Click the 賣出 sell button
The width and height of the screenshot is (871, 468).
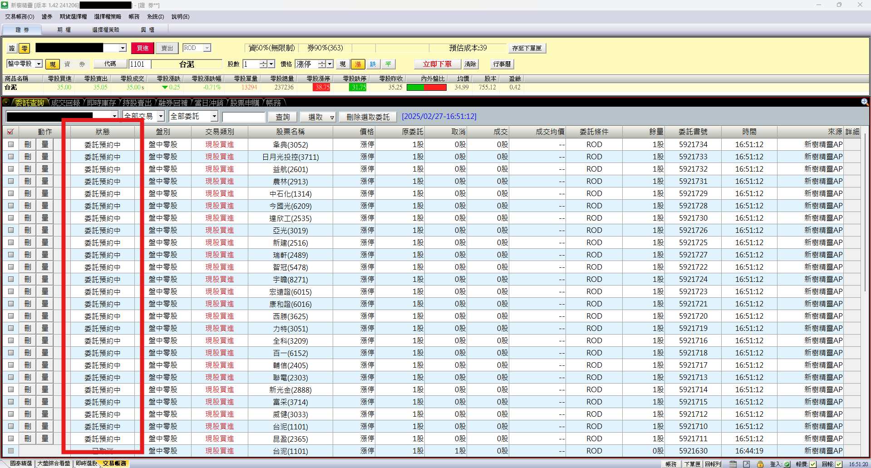pos(167,48)
